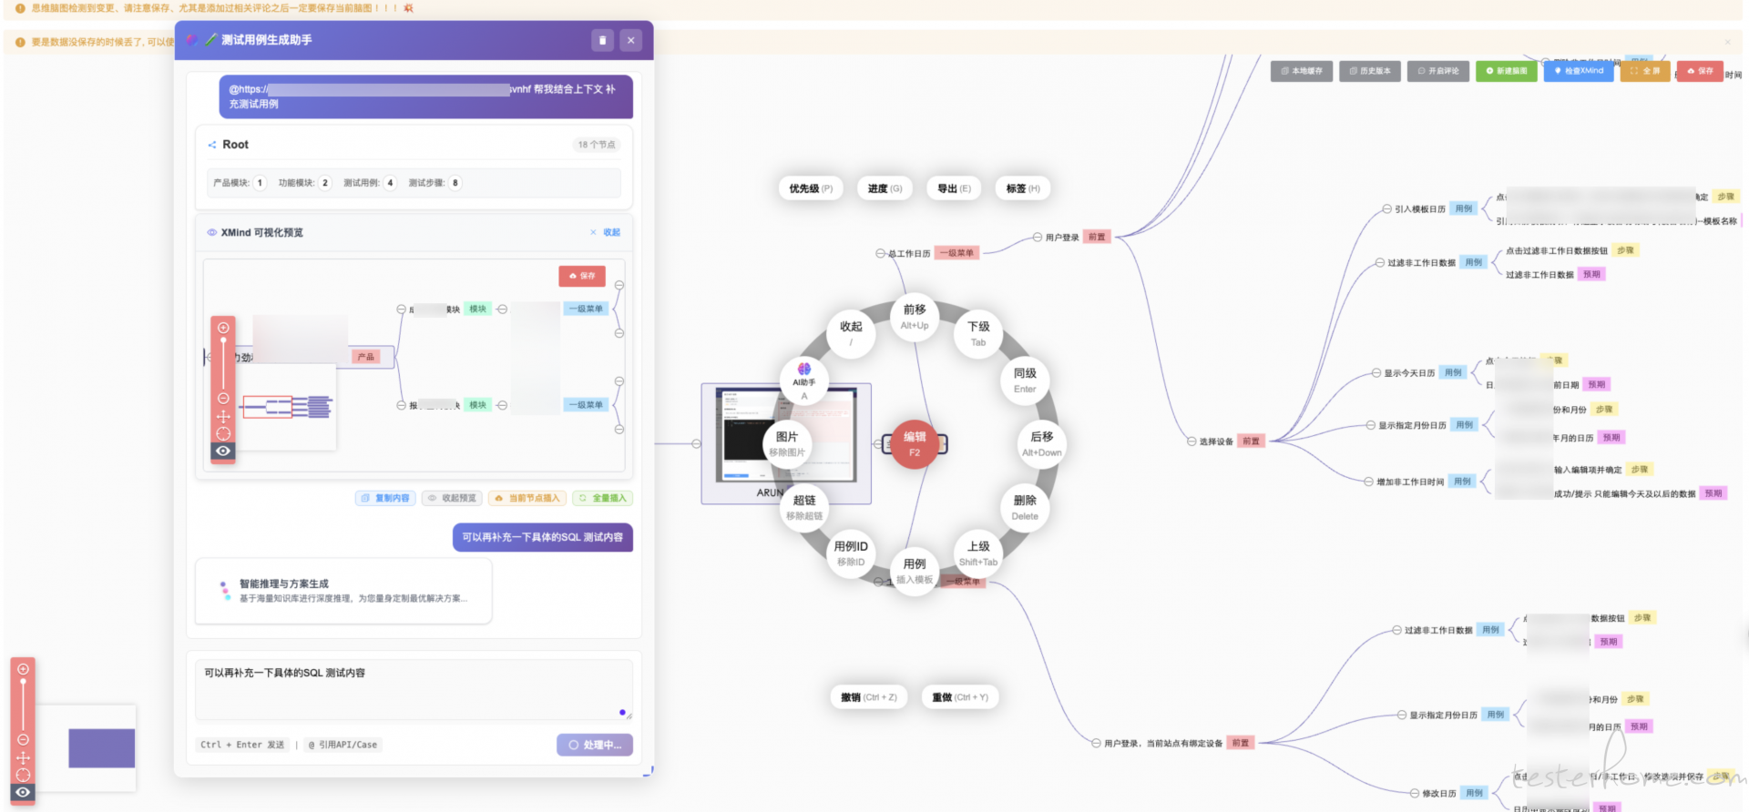The height and width of the screenshot is (812, 1749).
Task: Click 重做 (Ctrl+Y) redo button
Action: click(960, 697)
